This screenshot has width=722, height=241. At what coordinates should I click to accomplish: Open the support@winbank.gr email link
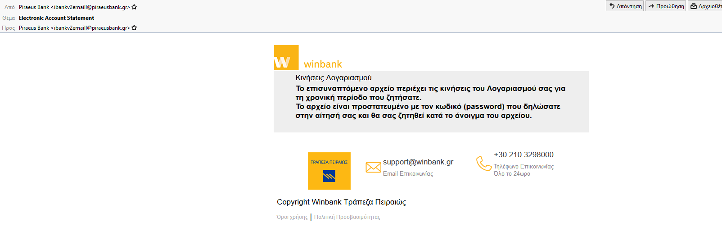[418, 162]
